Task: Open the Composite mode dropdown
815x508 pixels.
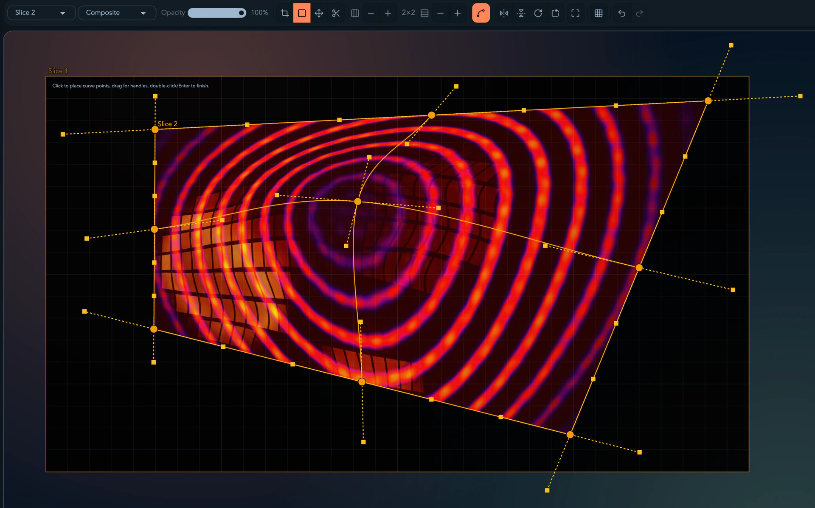Action: click(117, 13)
